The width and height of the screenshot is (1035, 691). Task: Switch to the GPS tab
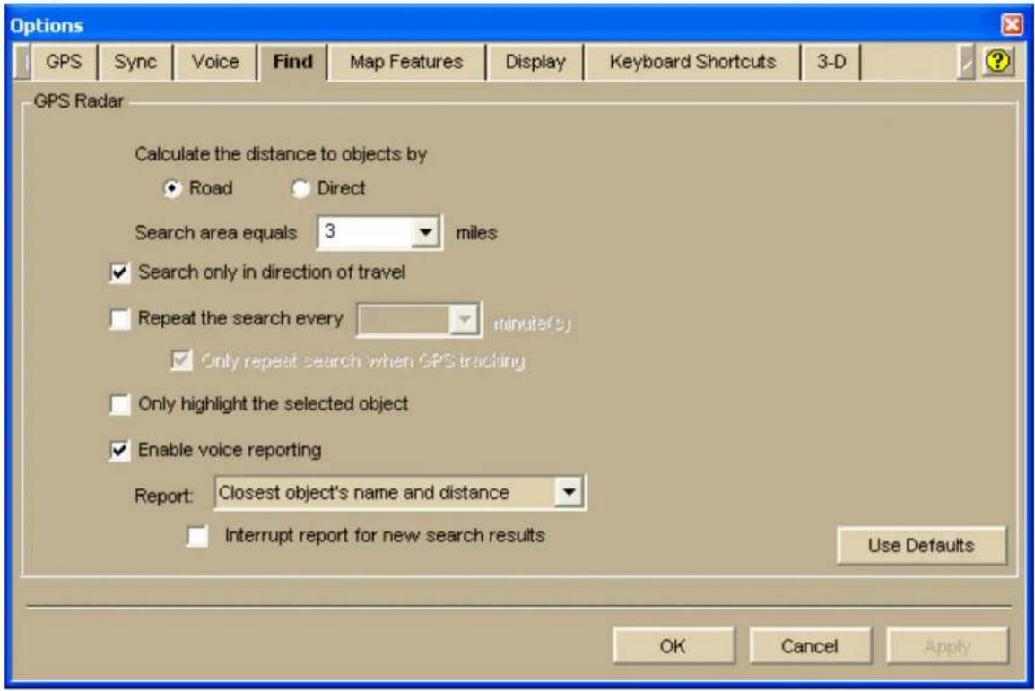[64, 62]
